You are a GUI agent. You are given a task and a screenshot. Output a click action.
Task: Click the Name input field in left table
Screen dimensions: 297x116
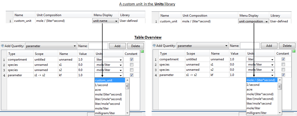98,46
